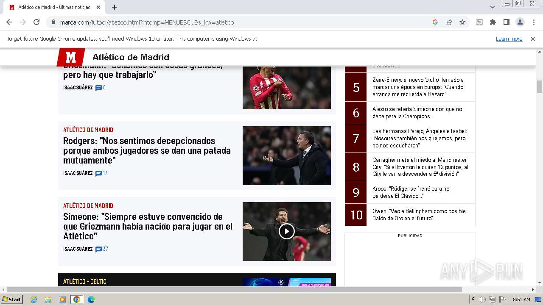Open File Explorer from taskbar
The image size is (543, 305).
[x=48, y=299]
